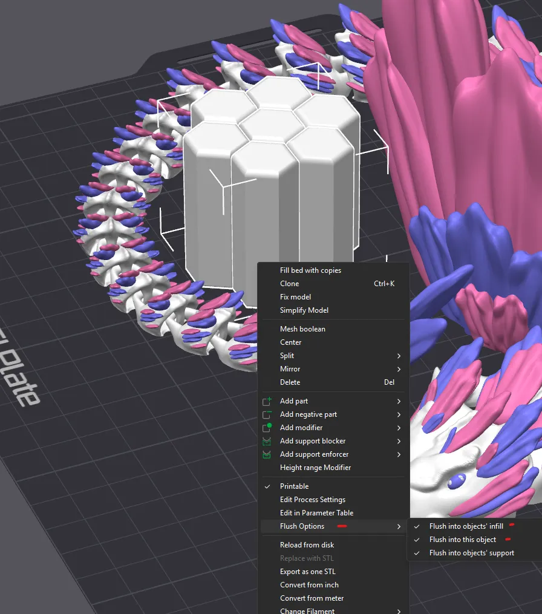This screenshot has height=614, width=542.
Task: Open Edit in Parameter Table
Action: pyautogui.click(x=316, y=513)
